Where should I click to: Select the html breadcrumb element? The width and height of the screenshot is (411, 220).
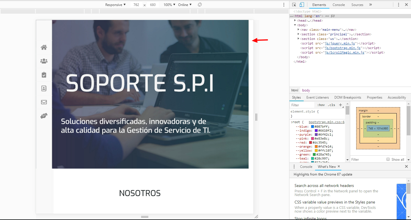click(295, 90)
